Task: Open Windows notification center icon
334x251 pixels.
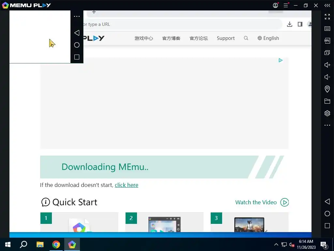Action: tap(324, 244)
